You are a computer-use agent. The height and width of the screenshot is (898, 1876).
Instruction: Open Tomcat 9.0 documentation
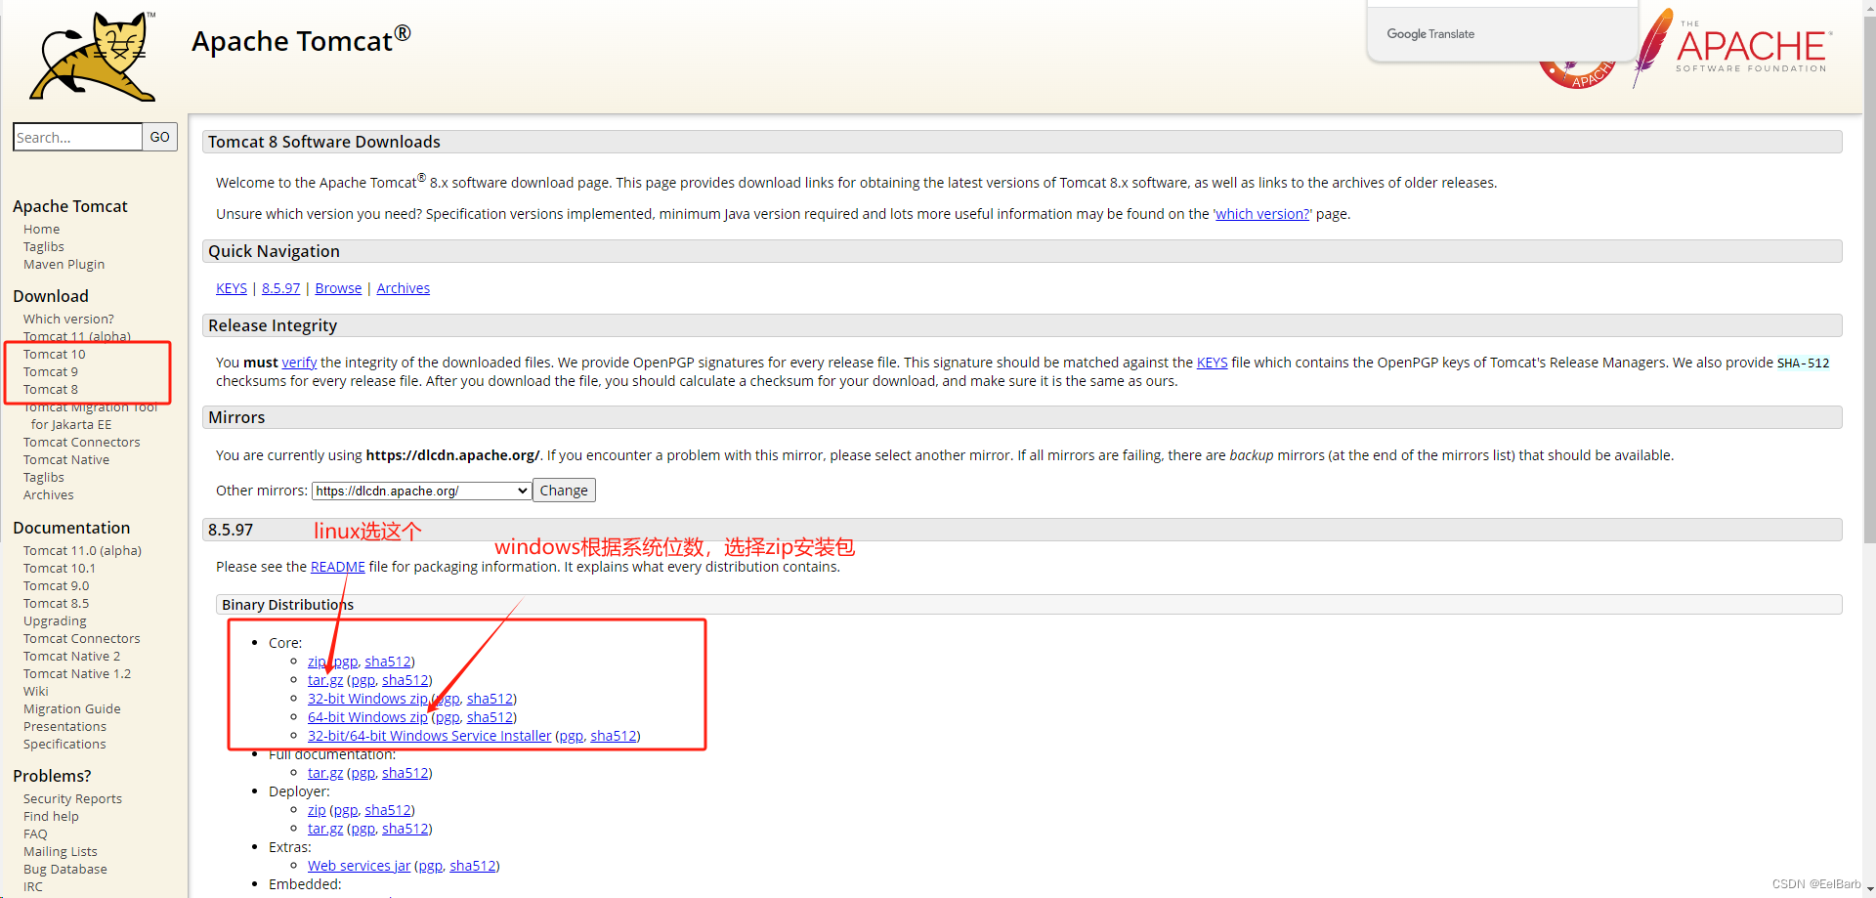pyautogui.click(x=57, y=585)
